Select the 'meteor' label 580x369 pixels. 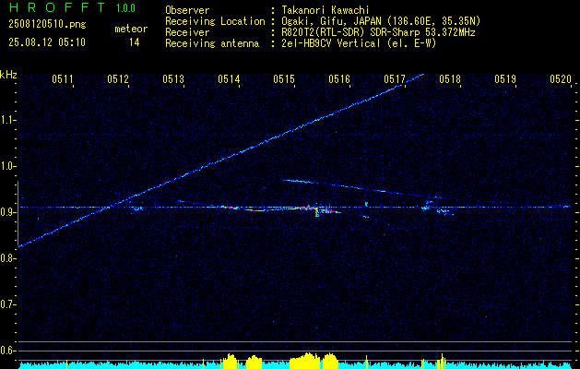tap(131, 29)
